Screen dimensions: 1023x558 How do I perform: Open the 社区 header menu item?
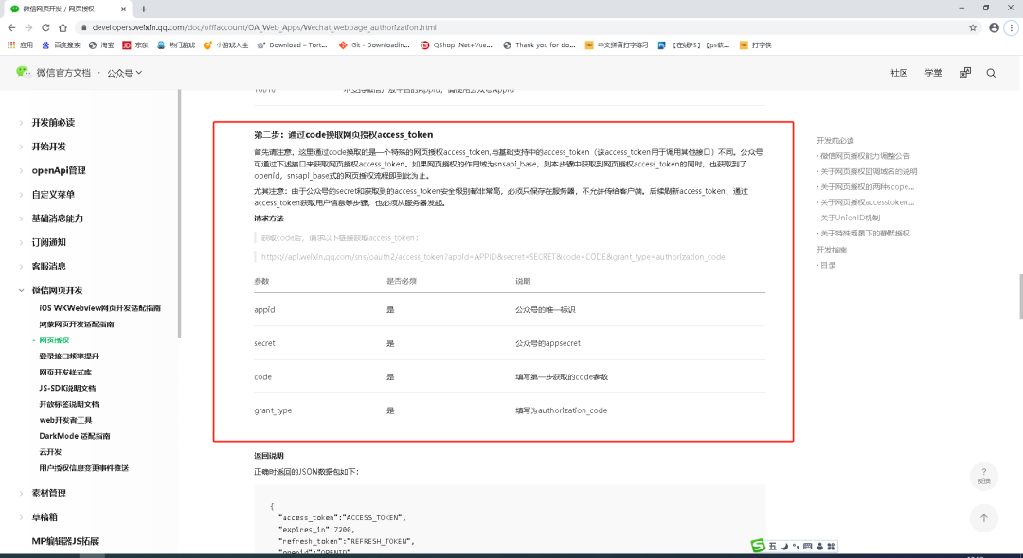click(899, 73)
